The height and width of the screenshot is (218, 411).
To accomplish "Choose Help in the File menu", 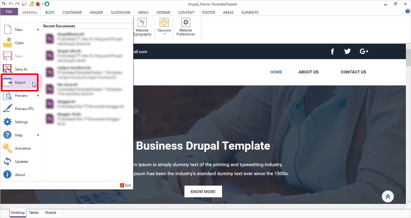I will coord(21,135).
